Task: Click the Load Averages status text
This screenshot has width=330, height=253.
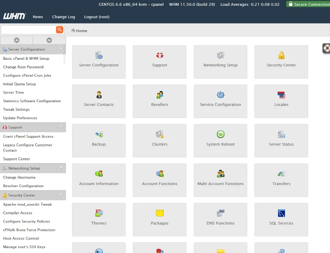Action: click(x=250, y=4)
